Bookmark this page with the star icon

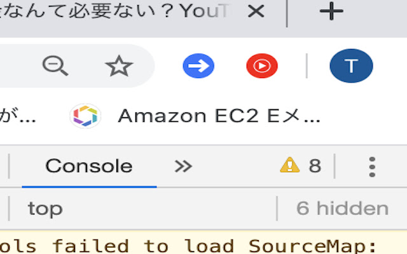(x=119, y=65)
